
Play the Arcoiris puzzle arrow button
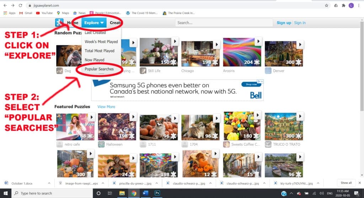pyautogui.click(x=258, y=41)
